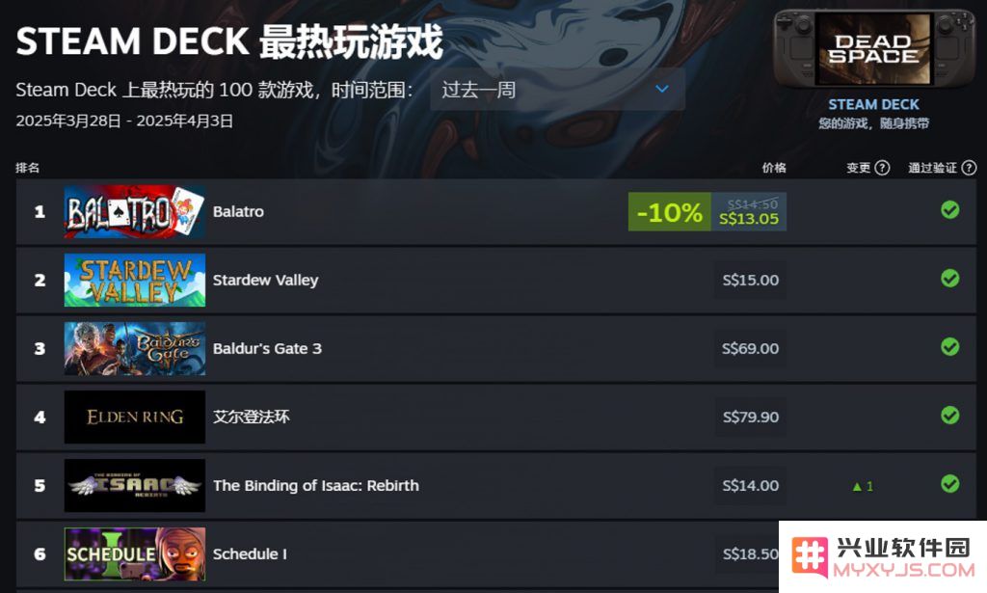Screen dimensions: 987x593
Task: Click the green rank-up arrow for Isaac
Action: point(857,486)
